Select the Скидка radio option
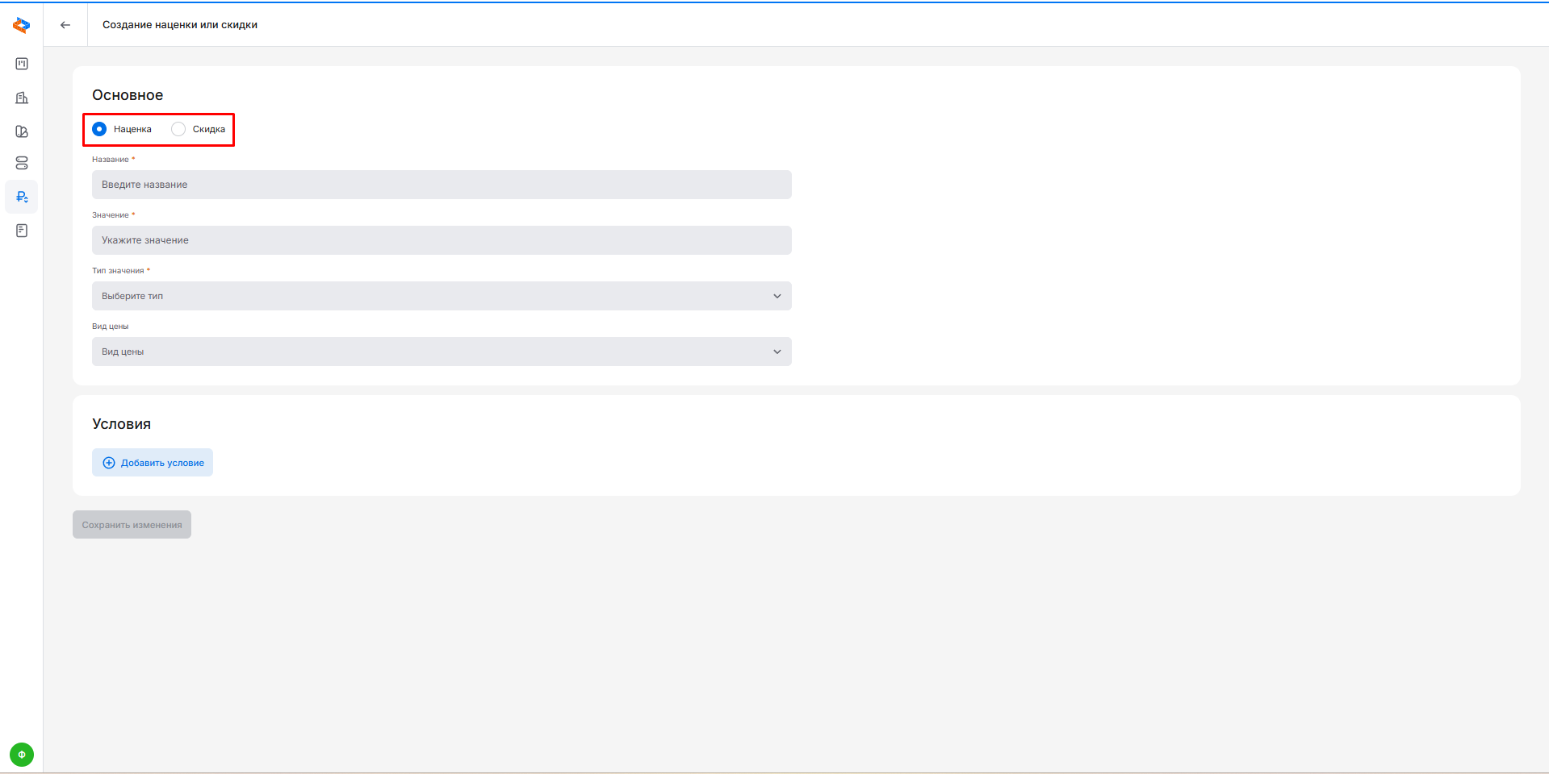Image resolution: width=1549 pixels, height=774 pixels. (178, 129)
